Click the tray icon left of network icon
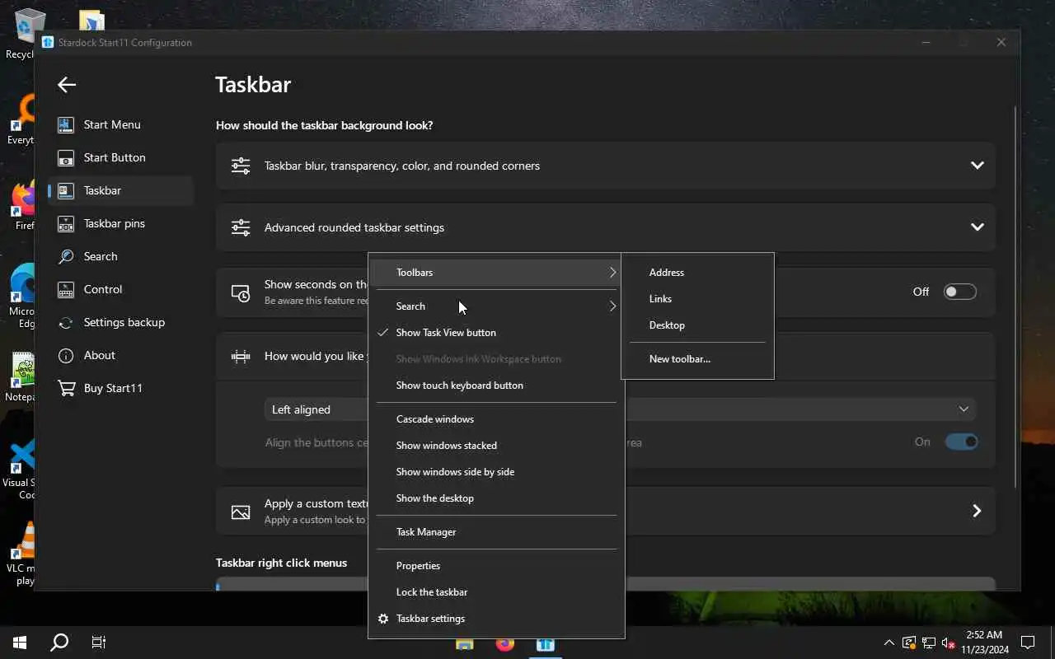Viewport: 1055px width, 659px height. point(908,643)
